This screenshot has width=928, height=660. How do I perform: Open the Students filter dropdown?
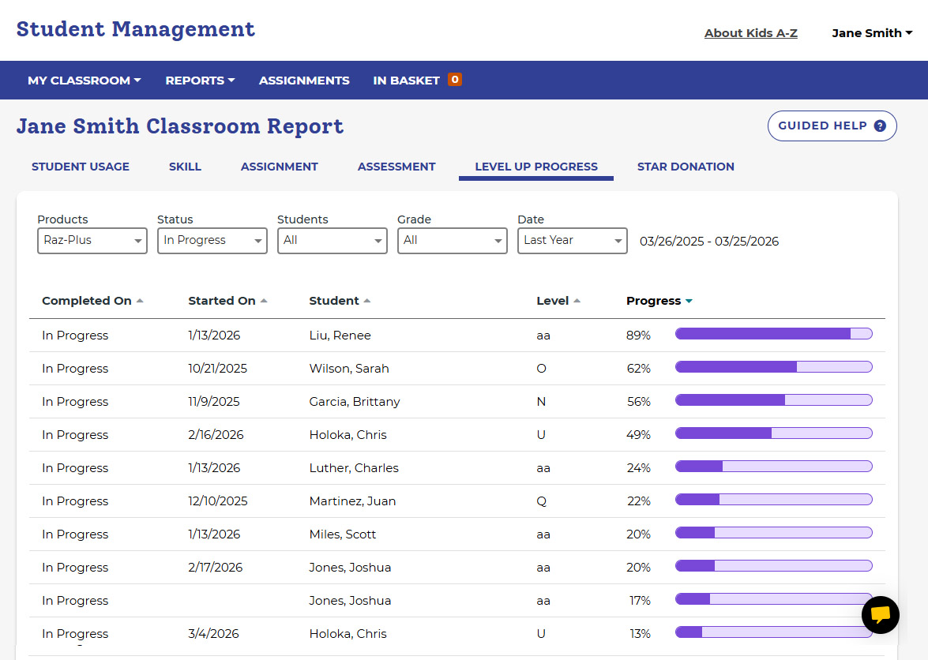(x=333, y=241)
